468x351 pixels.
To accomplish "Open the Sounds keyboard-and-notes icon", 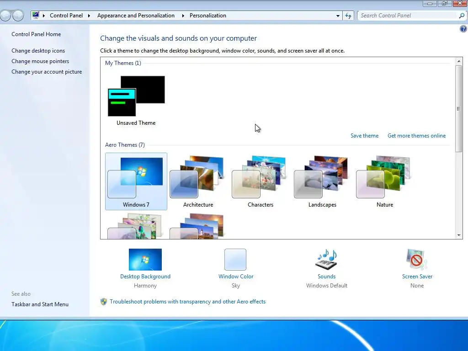I will click(326, 260).
